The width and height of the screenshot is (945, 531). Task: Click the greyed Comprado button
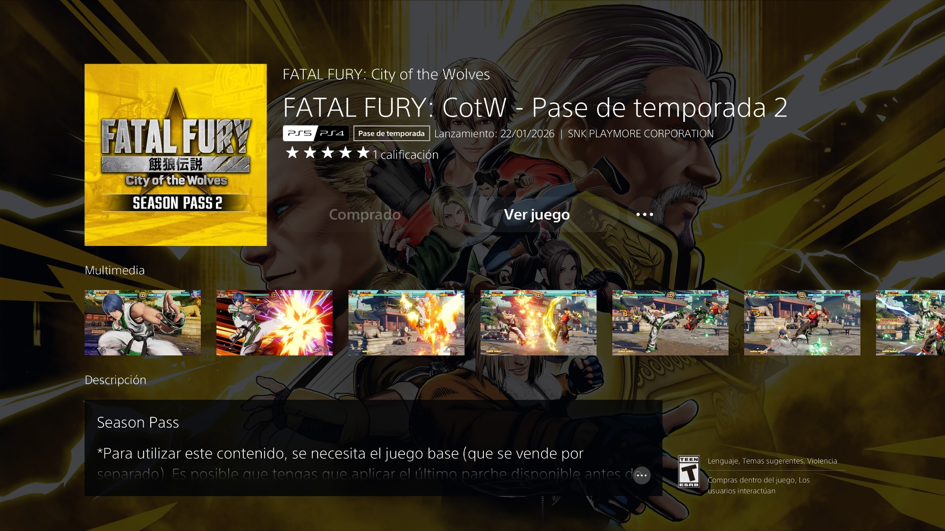[x=365, y=215]
